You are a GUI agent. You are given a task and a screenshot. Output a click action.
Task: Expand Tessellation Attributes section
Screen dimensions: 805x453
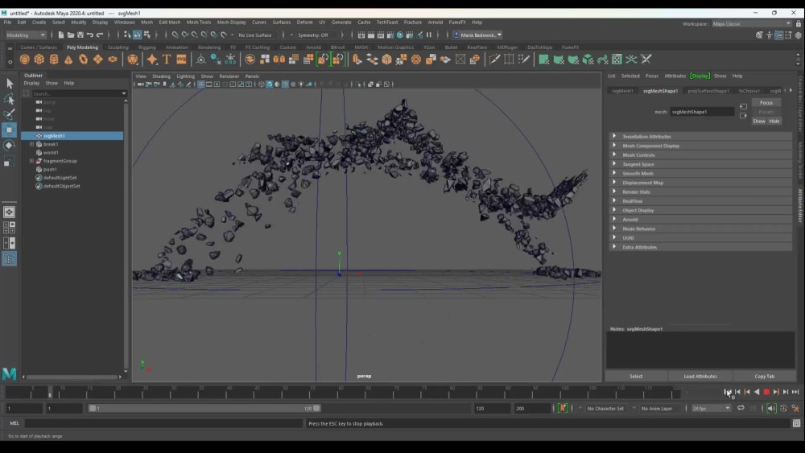[x=614, y=137]
